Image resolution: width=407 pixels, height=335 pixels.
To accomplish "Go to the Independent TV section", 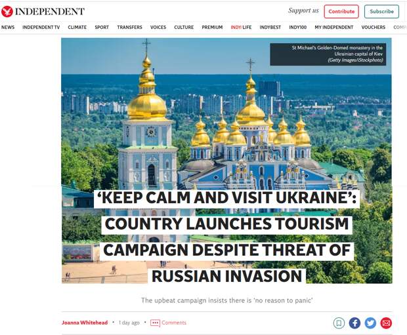I will point(41,28).
